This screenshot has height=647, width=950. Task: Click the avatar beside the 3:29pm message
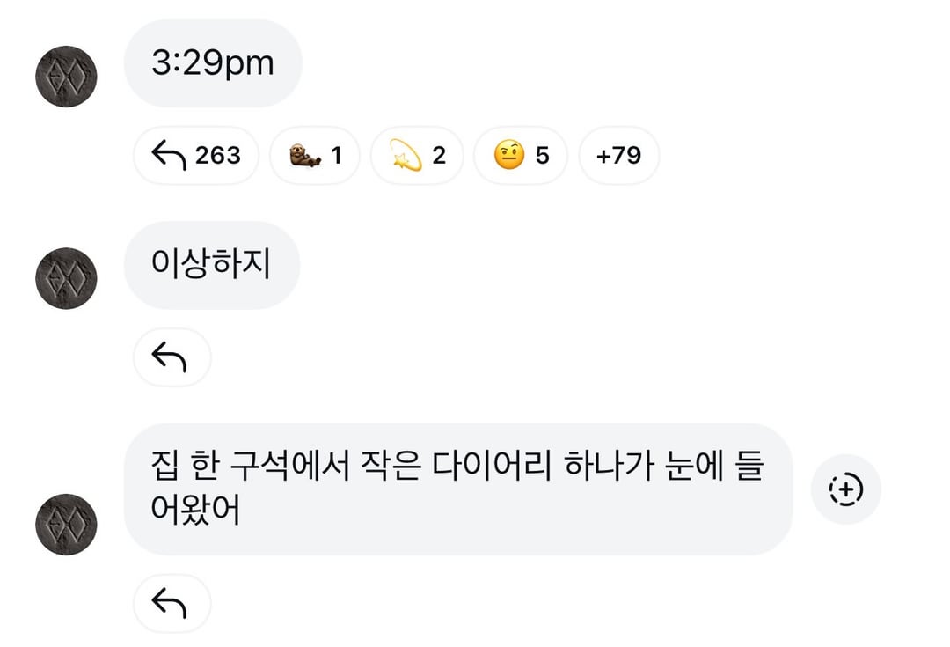click(x=66, y=77)
